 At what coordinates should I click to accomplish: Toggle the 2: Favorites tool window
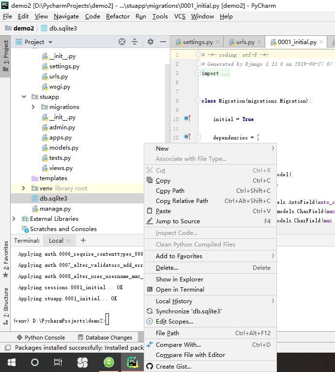pyautogui.click(x=6, y=259)
